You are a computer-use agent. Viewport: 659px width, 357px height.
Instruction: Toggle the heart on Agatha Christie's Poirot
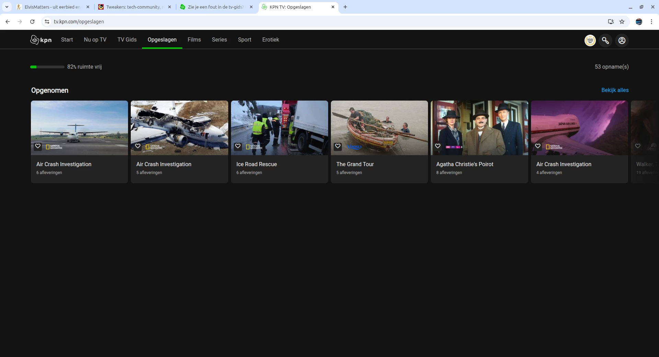[x=438, y=146]
